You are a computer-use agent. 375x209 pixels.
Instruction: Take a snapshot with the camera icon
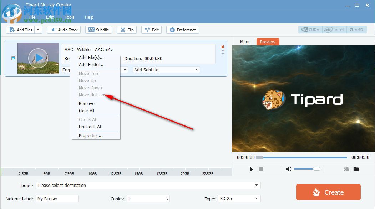(346, 169)
